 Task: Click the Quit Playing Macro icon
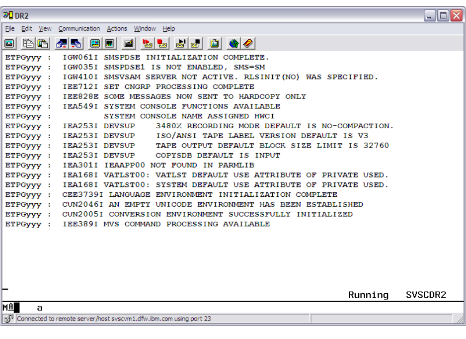(x=196, y=44)
